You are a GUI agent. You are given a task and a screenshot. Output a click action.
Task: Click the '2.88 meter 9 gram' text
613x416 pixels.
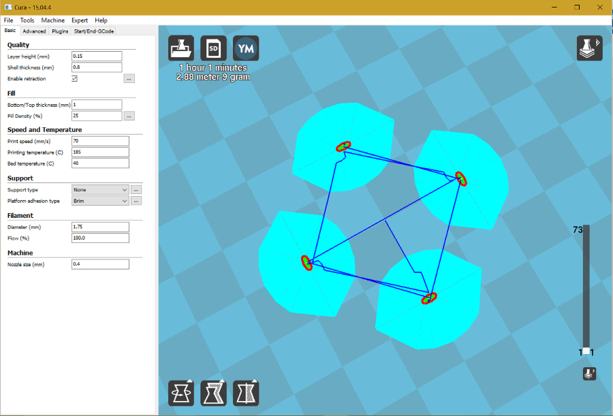pos(213,77)
